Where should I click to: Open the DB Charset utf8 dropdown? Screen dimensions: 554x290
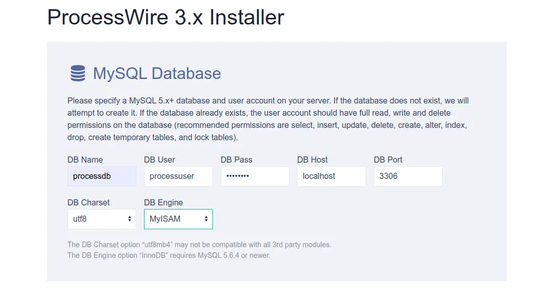tap(102, 219)
